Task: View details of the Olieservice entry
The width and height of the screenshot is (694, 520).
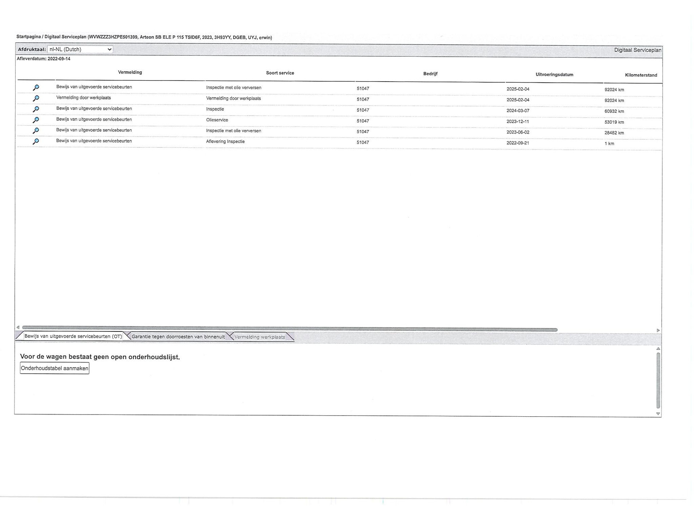Action: 36,120
